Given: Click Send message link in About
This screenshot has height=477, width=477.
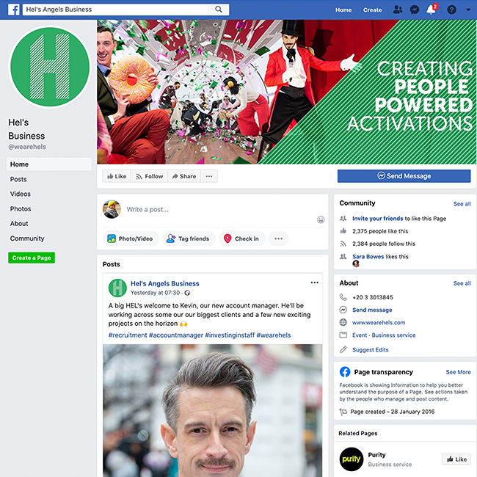Looking at the screenshot, I should click(x=372, y=310).
